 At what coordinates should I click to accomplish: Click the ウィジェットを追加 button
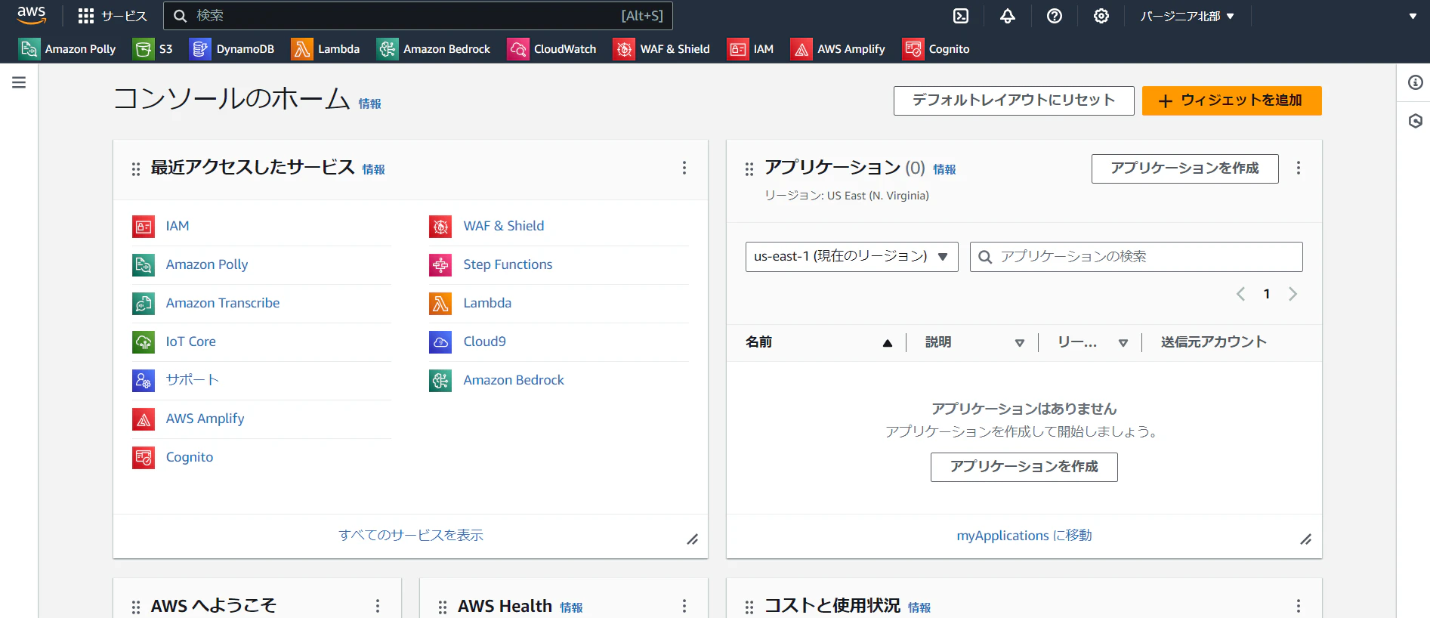pyautogui.click(x=1231, y=100)
